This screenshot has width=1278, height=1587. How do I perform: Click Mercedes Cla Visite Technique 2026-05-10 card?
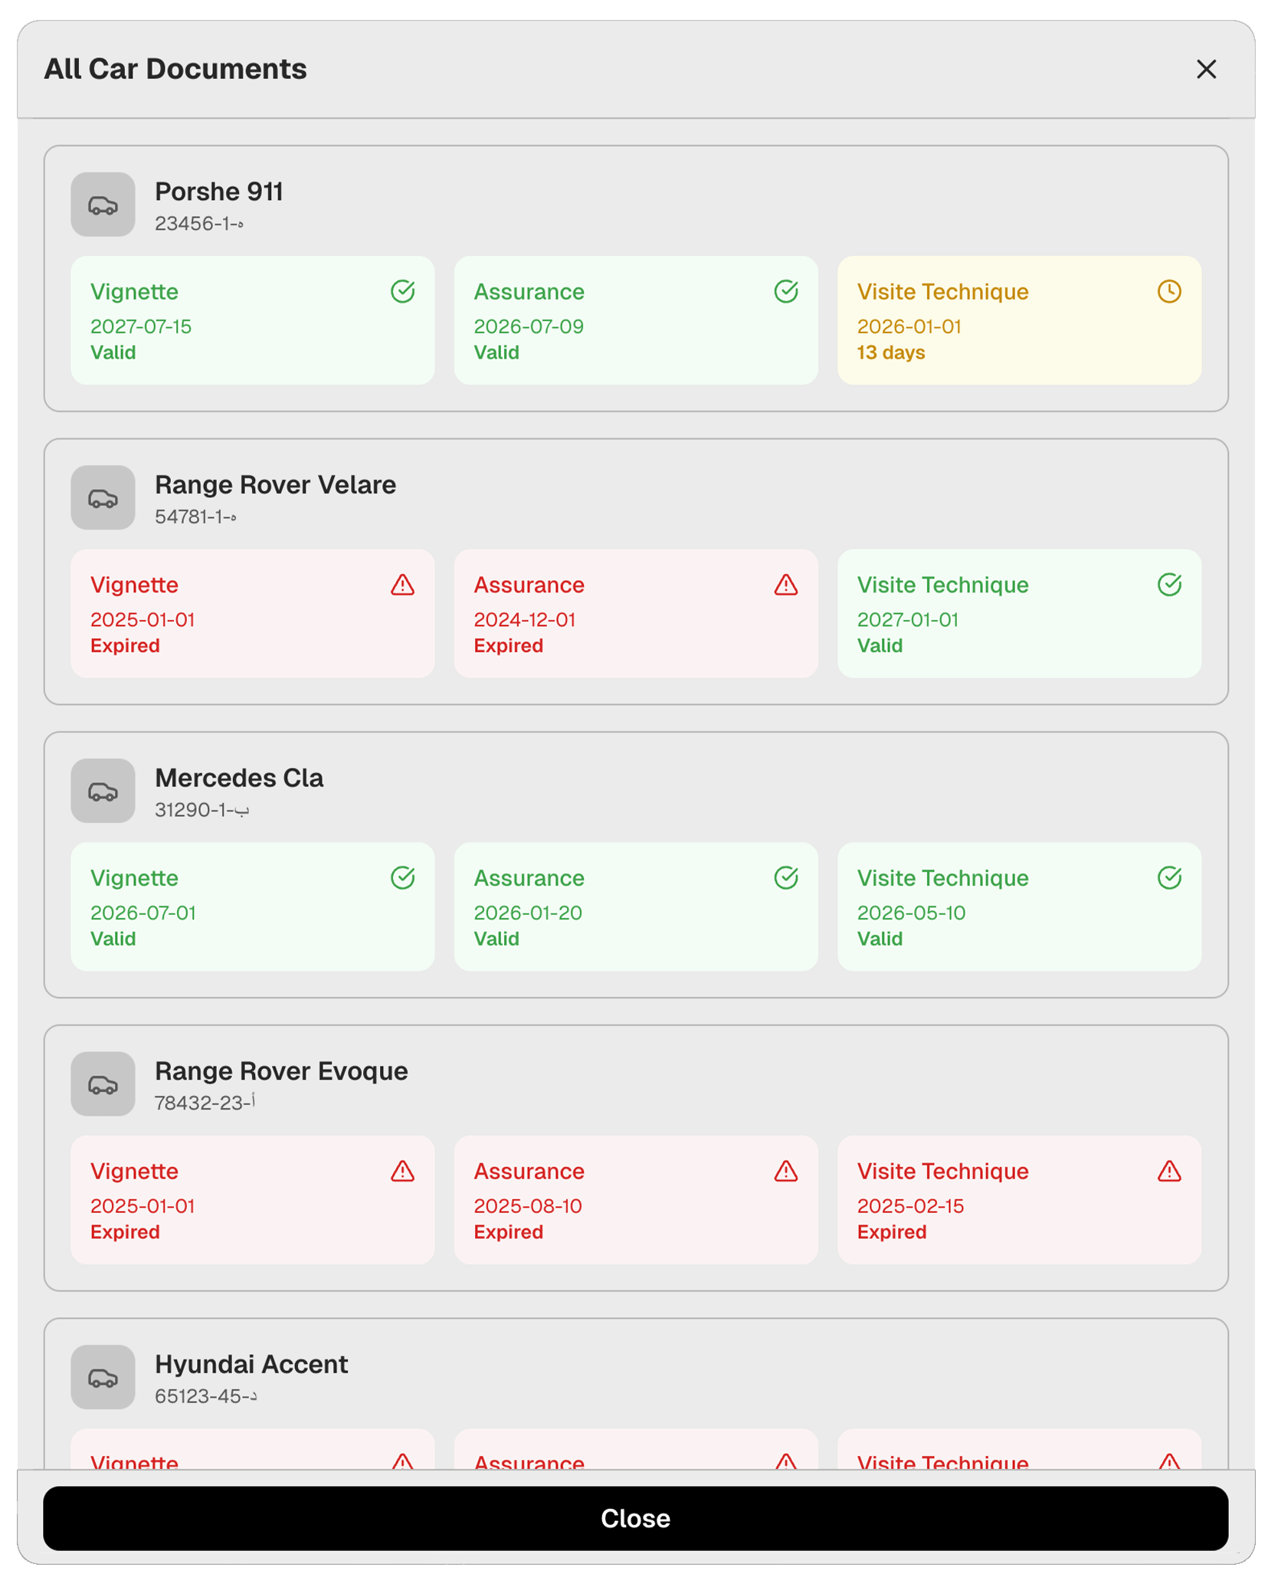[x=1018, y=907]
